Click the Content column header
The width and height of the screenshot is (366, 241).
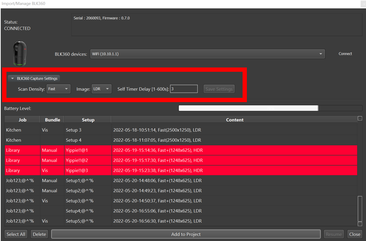[234, 120]
